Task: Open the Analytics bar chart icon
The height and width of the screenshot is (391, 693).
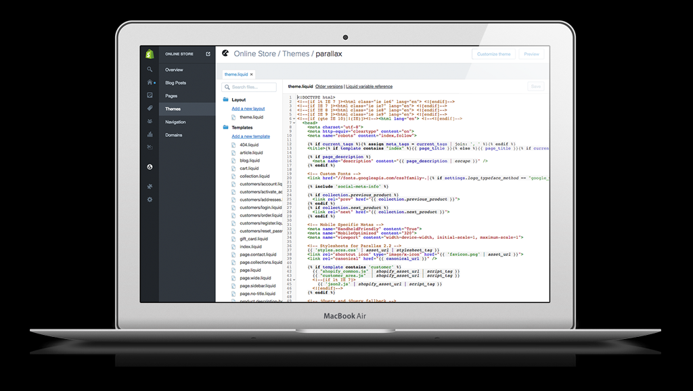Action: [150, 135]
